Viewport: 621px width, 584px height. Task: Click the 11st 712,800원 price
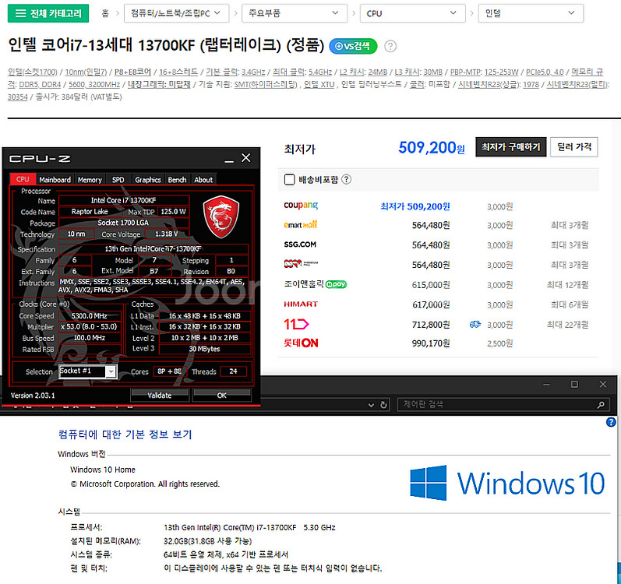pyautogui.click(x=431, y=325)
